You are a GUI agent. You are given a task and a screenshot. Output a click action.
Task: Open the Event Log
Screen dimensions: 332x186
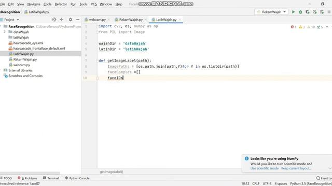coord(324,178)
